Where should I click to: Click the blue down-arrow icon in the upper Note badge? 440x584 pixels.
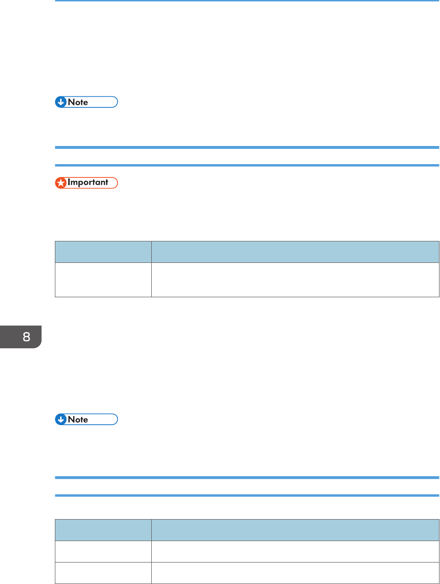pos(60,102)
